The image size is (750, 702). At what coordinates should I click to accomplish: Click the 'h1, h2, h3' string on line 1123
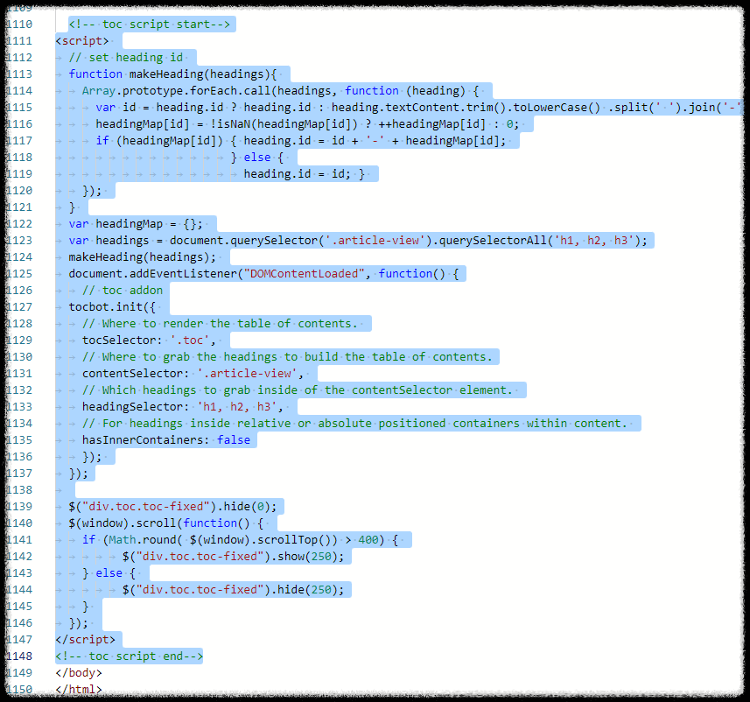pos(593,240)
